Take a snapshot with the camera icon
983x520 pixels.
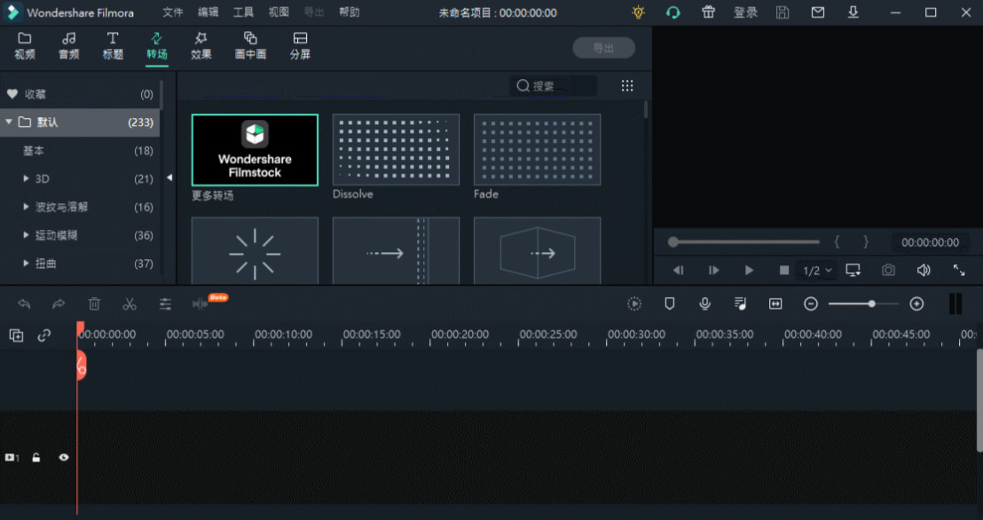click(888, 271)
